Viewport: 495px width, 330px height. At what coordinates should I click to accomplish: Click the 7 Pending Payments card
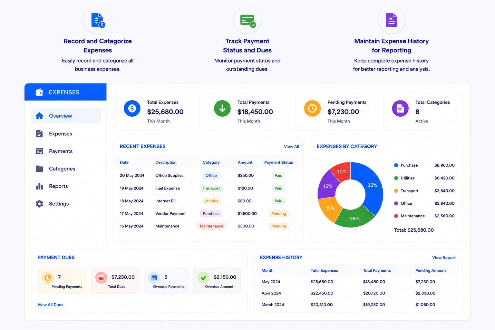[62, 280]
